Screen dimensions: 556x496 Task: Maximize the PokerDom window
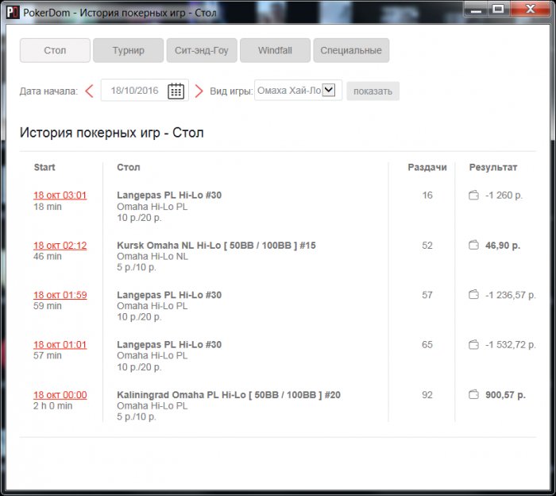(x=498, y=9)
